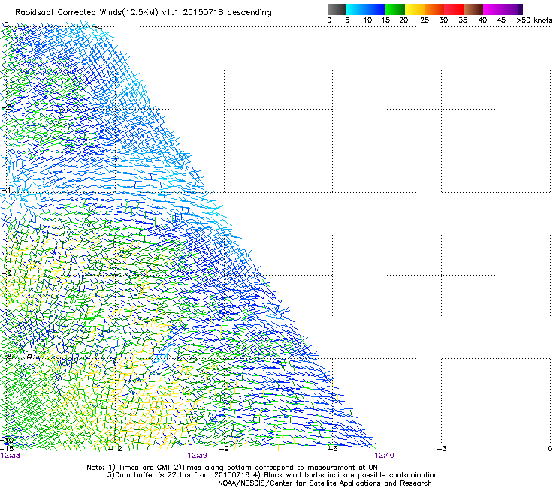556x488 pixels.
Task: Click the '-3' longitude axis label
Action: click(442, 449)
